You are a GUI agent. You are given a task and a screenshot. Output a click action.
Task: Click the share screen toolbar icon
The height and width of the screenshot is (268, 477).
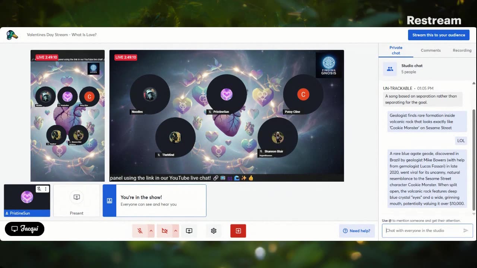(189, 231)
